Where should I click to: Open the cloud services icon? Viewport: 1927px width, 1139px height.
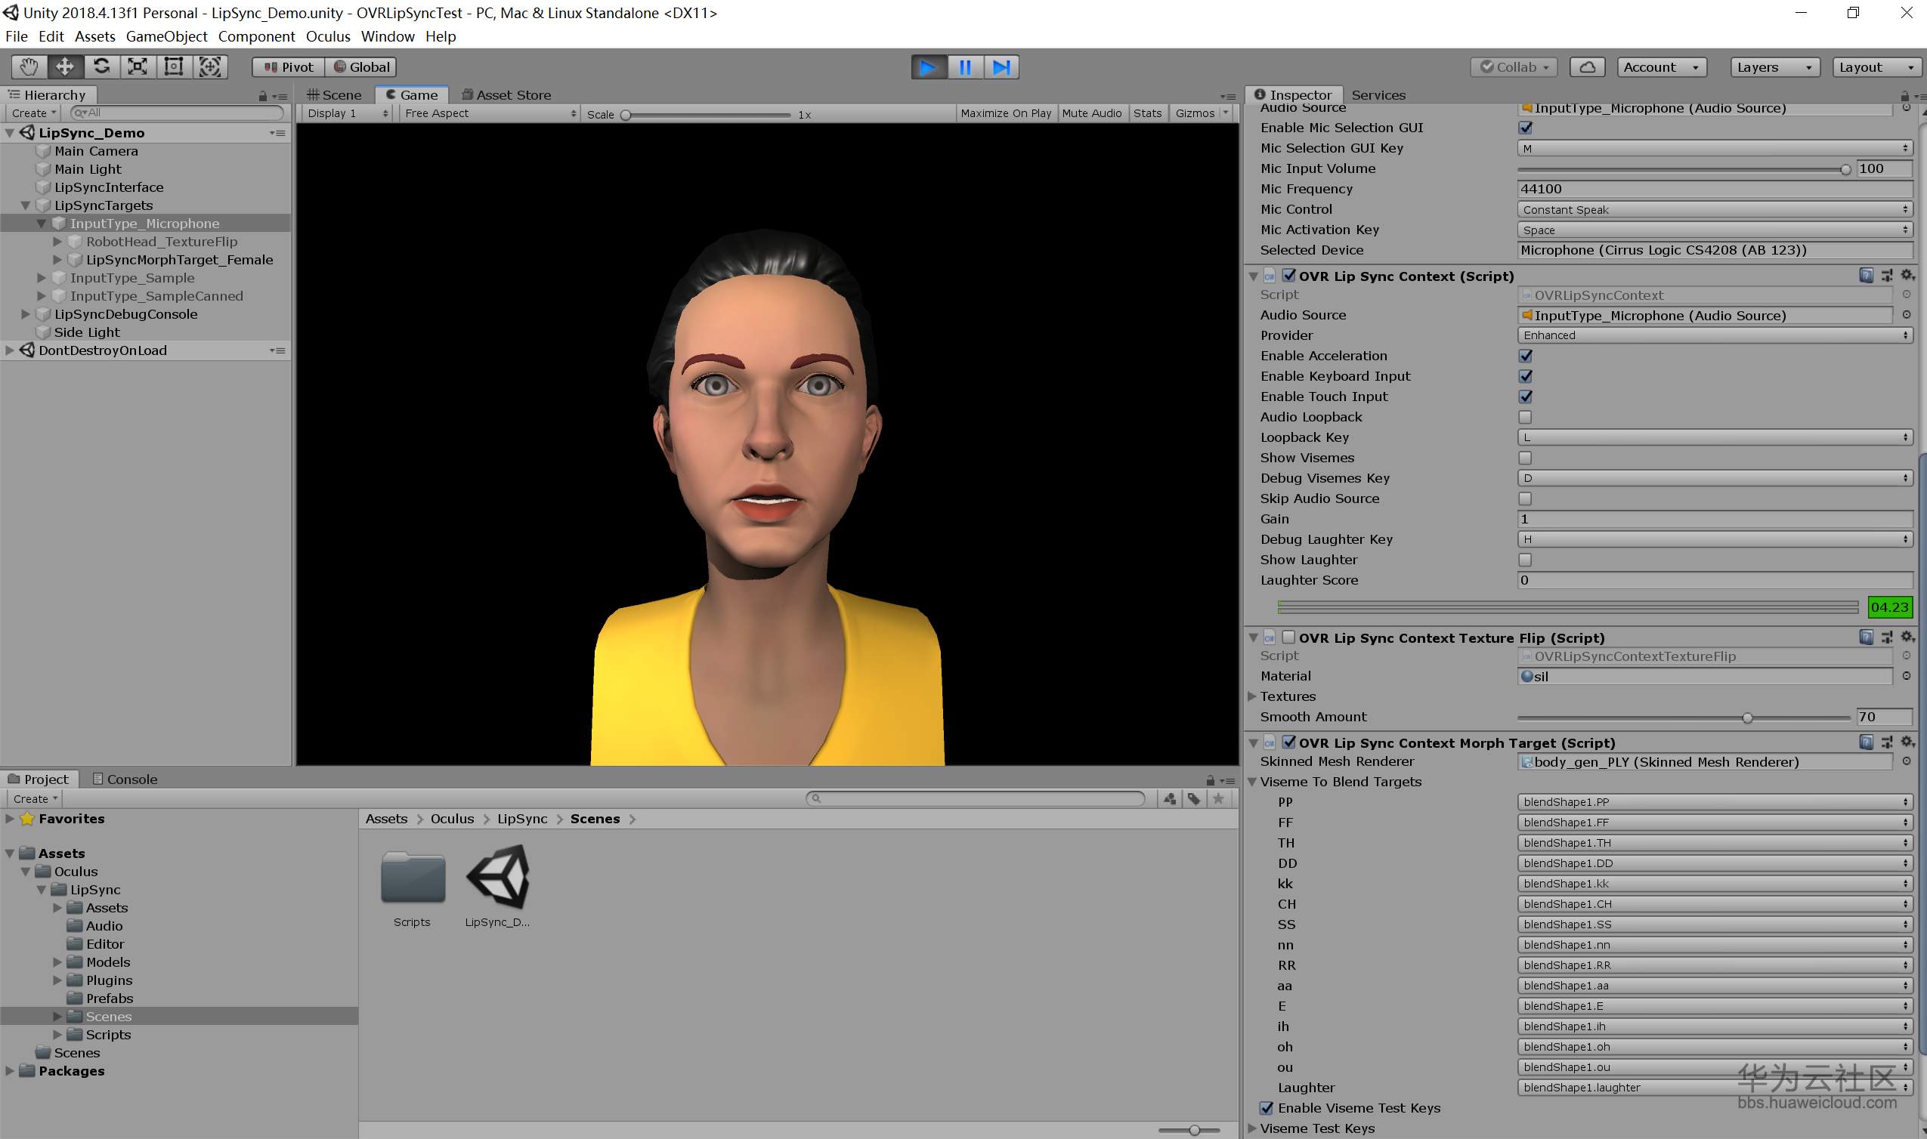pos(1587,66)
